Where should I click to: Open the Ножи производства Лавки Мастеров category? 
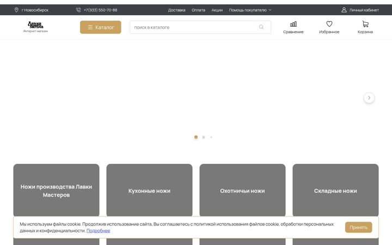coord(56,191)
